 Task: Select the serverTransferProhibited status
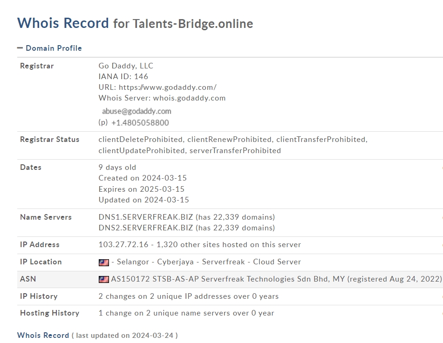[235, 150]
